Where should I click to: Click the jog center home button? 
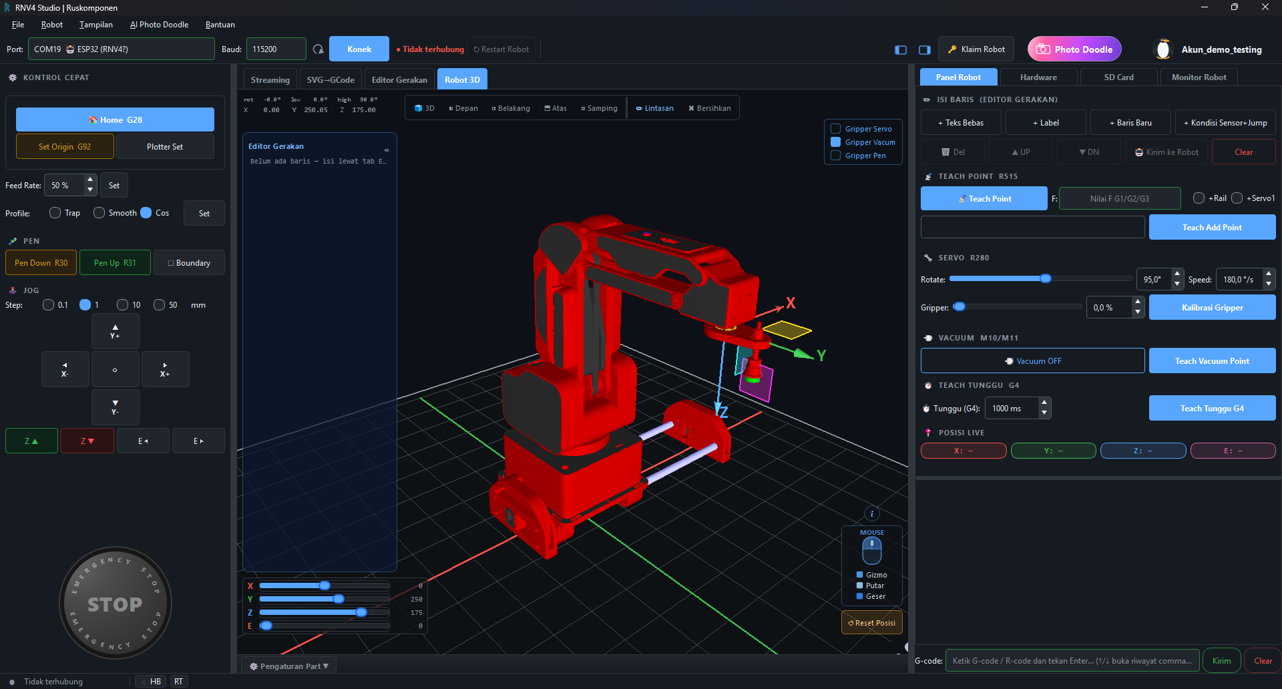(115, 370)
